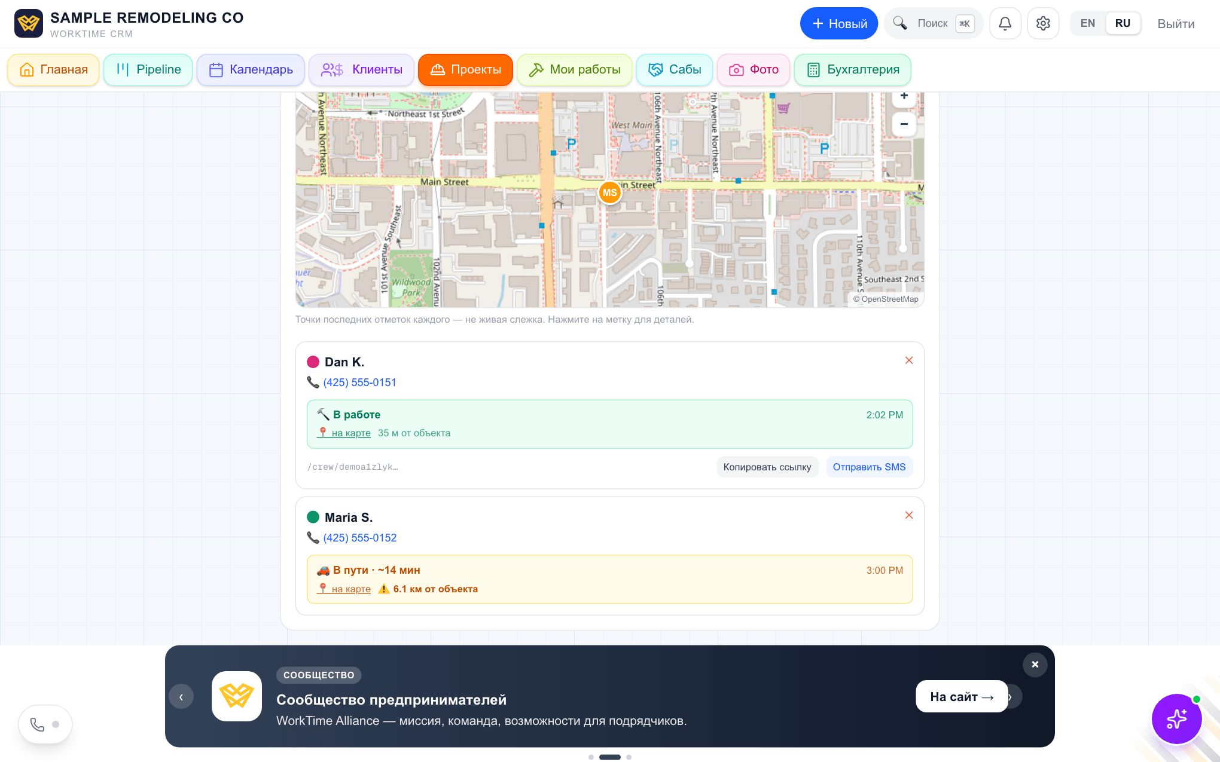Image resolution: width=1220 pixels, height=762 pixels.
Task: Remove Maria S. with the red X
Action: pos(909,515)
